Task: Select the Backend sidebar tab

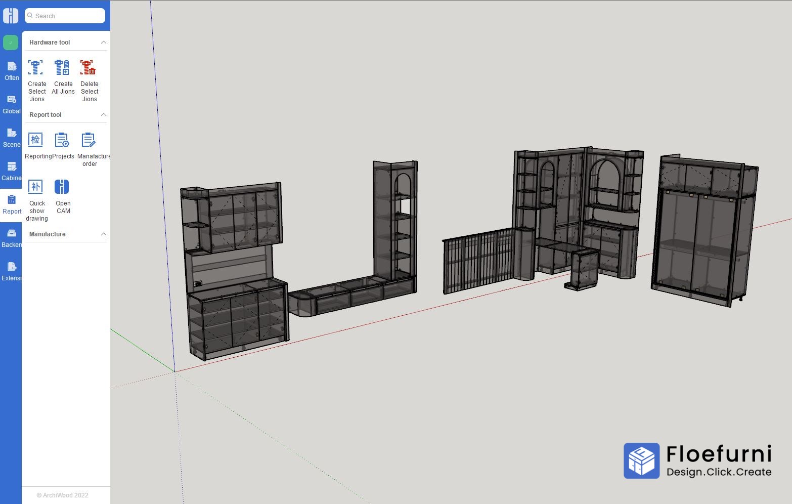Action: tap(11, 238)
